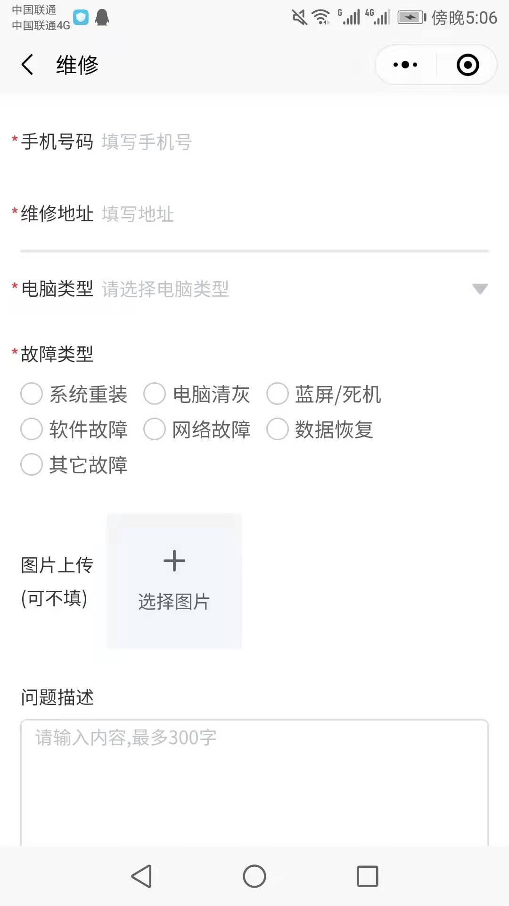Choose 网络故障 option
This screenshot has width=509, height=906.
155,429
